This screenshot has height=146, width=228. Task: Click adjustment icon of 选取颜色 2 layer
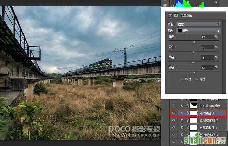tap(182, 113)
